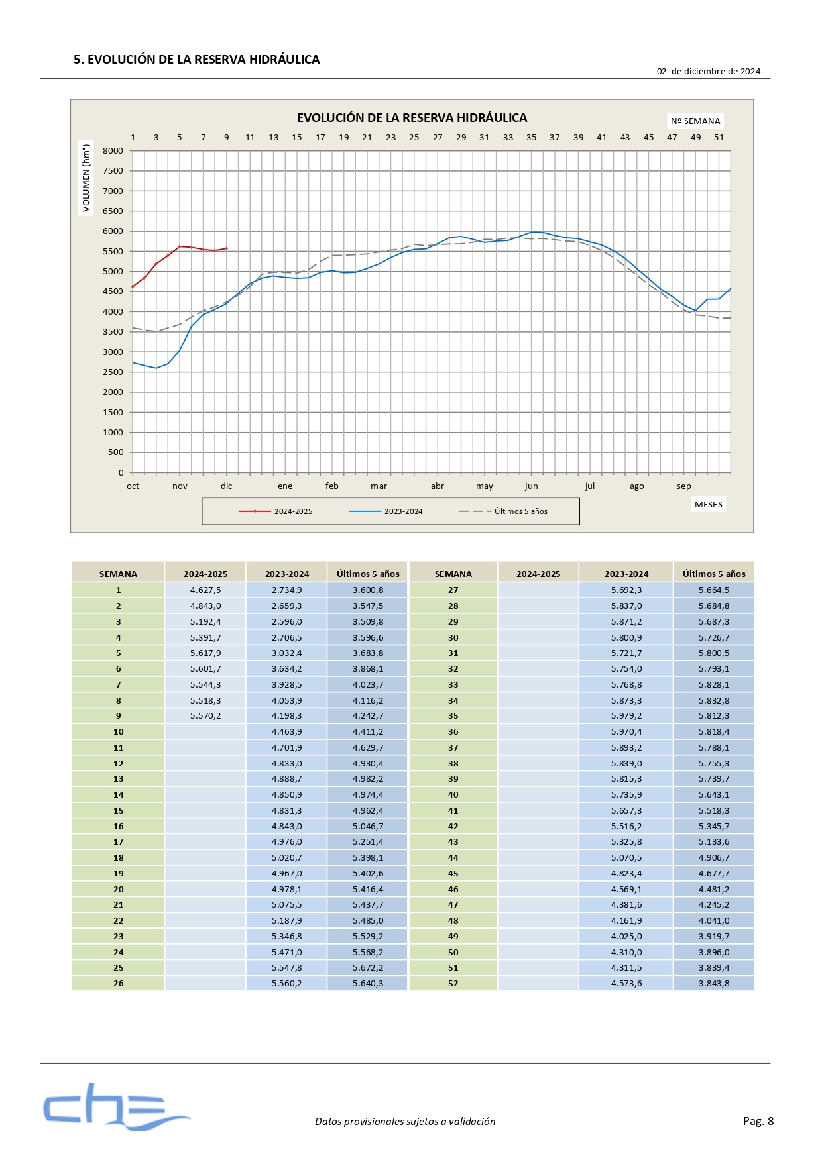This screenshot has height=1162, width=822.
Task: Click the x-axis month label 'oct'
Action: 133,486
